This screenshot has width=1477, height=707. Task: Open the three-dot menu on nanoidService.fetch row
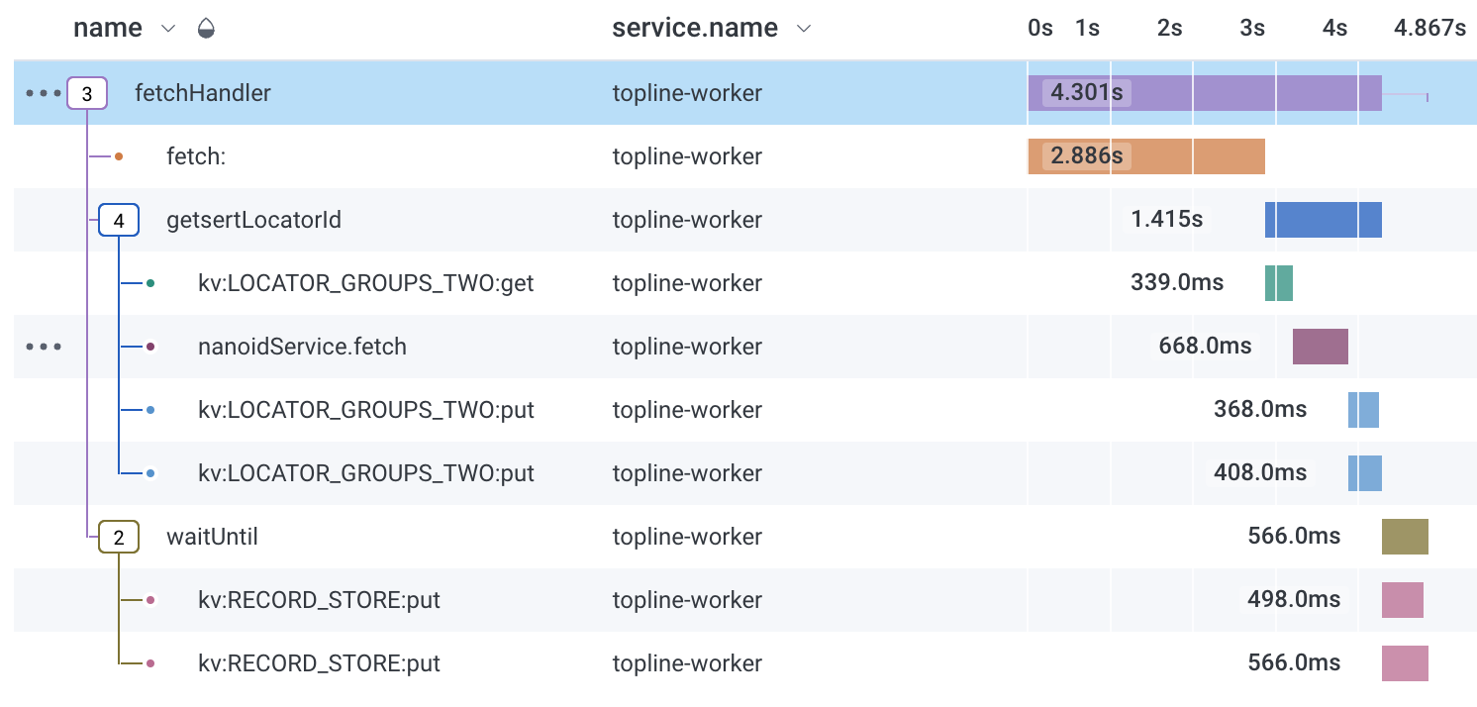coord(43,348)
